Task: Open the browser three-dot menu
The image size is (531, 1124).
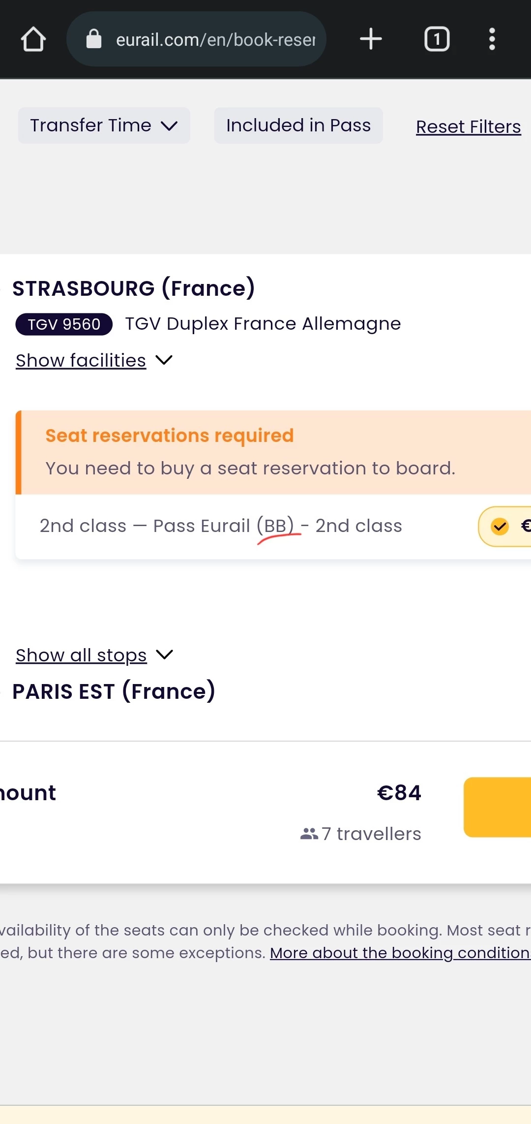Action: pos(492,39)
